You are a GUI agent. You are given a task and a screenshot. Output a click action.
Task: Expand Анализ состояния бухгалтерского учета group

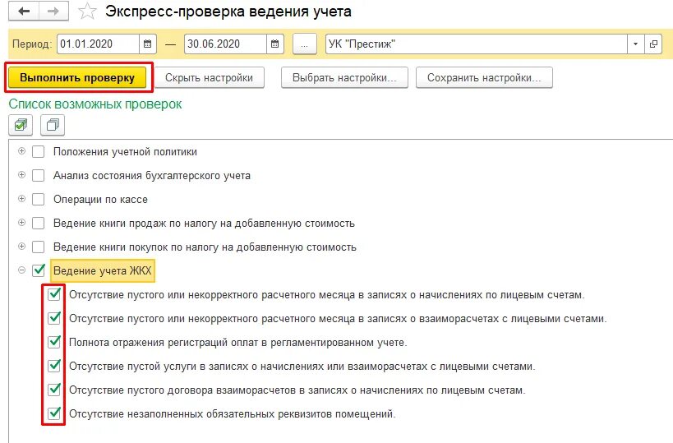tap(21, 175)
